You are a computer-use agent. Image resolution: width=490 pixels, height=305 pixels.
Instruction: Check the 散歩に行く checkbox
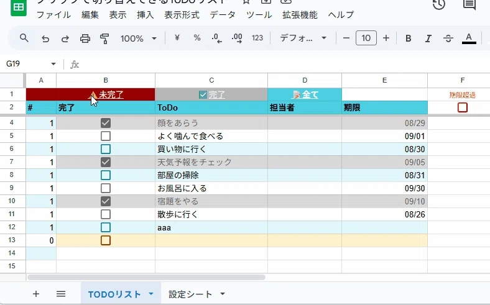[x=106, y=214]
